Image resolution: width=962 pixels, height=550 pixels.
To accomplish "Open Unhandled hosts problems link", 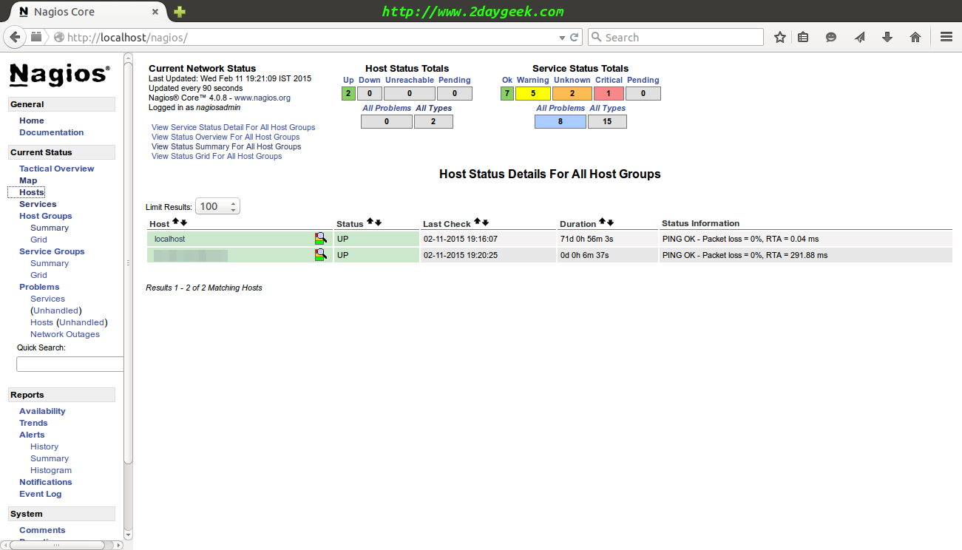I will point(82,322).
